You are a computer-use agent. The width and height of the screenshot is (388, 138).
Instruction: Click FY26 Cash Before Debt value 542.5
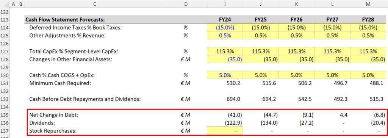pyautogui.click(x=305, y=99)
